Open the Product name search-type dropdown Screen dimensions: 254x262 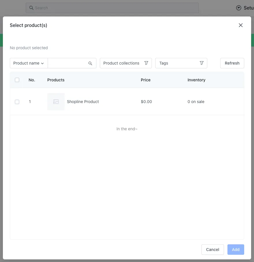click(x=29, y=63)
